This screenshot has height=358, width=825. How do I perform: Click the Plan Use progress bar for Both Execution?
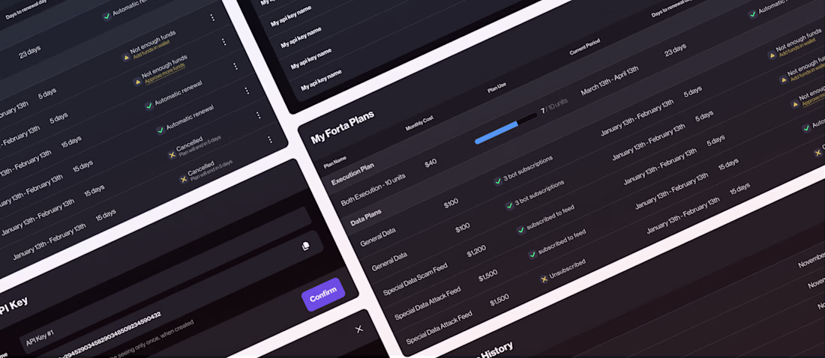[x=505, y=127]
